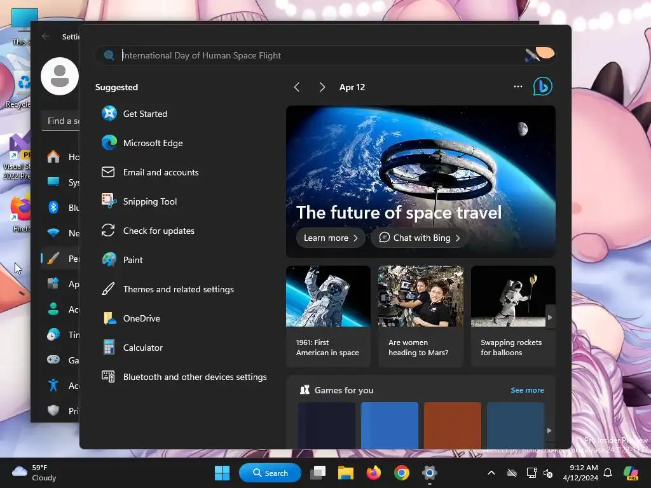Open Bluetooth and other devices settings
Image resolution: width=651 pixels, height=488 pixels.
184,377
